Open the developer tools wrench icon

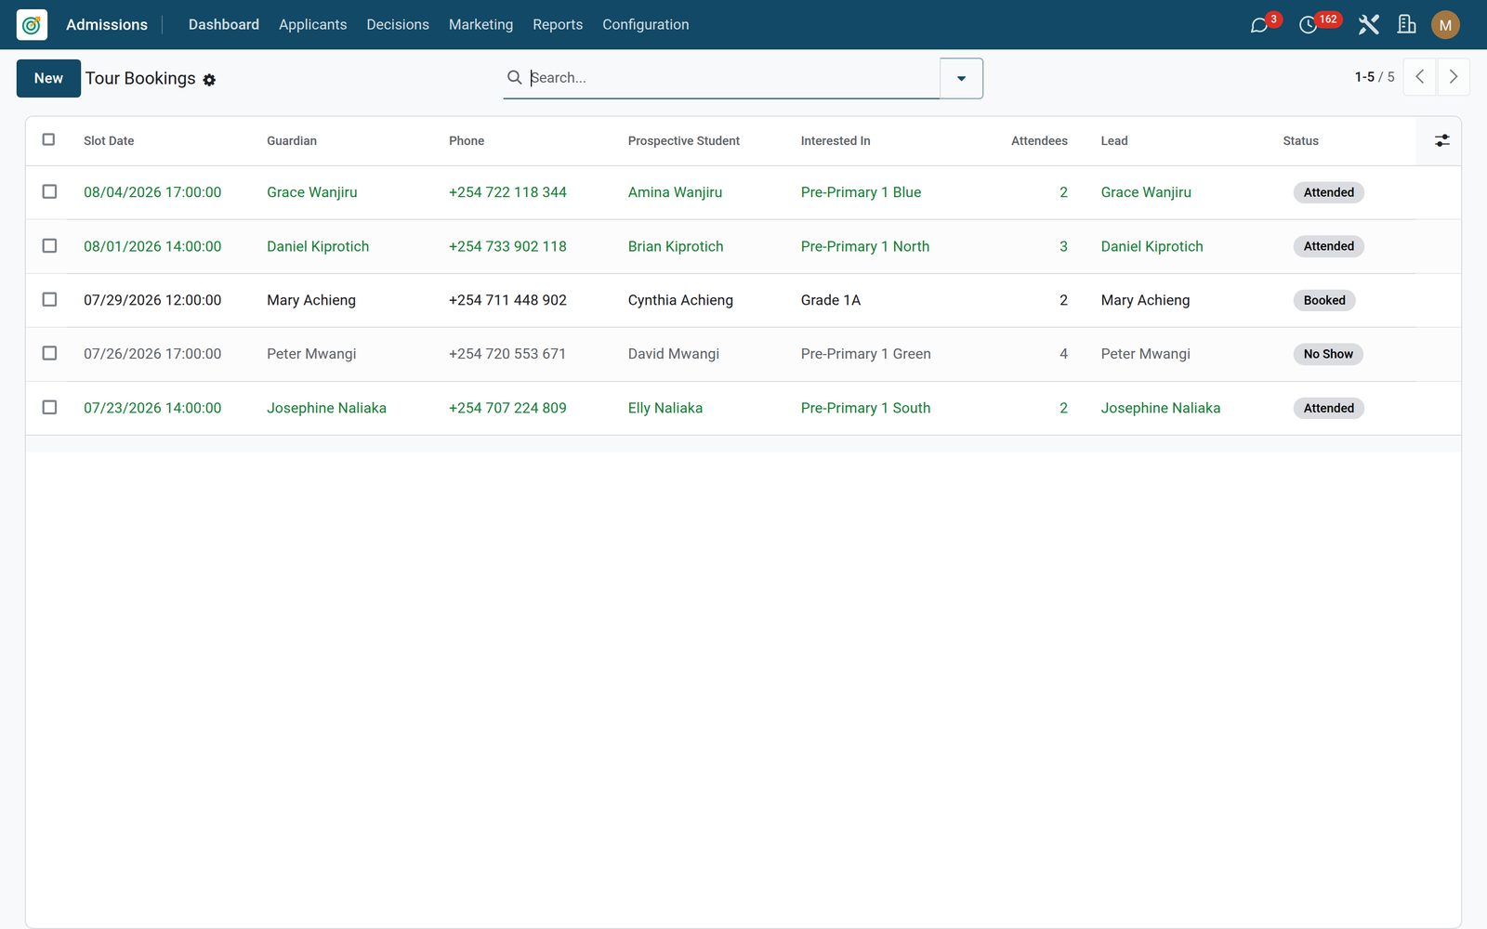[1368, 25]
